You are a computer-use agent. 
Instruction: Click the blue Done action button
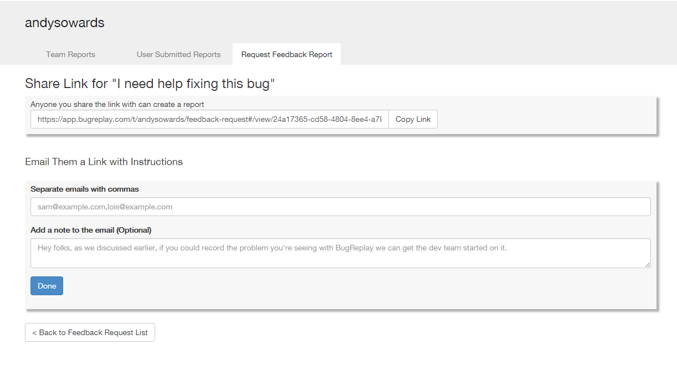47,286
